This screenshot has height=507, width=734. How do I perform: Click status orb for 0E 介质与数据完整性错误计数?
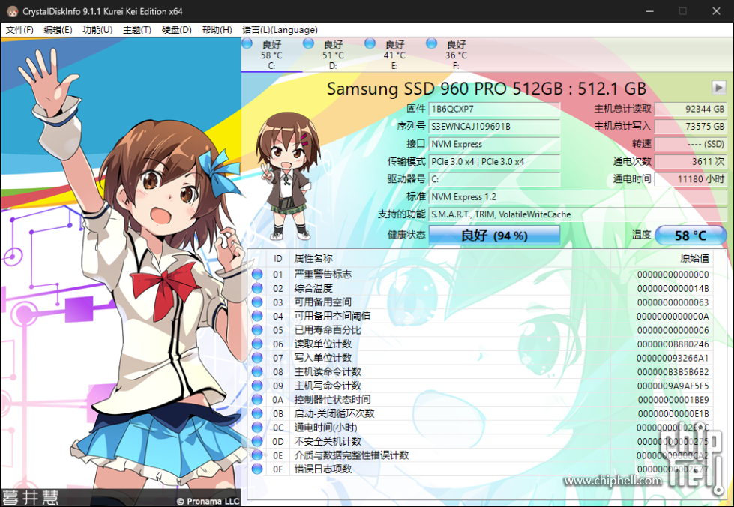pyautogui.click(x=257, y=455)
